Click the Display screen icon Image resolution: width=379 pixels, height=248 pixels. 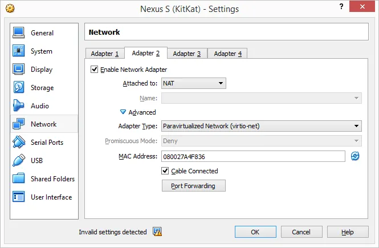pyautogui.click(x=19, y=69)
